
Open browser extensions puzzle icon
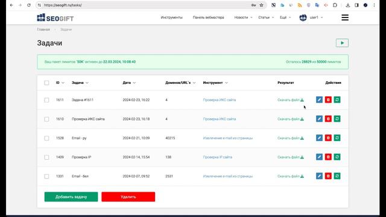(x=335, y=5)
